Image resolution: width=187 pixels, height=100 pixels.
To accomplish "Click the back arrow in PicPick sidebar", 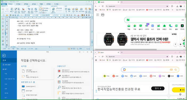I will (4, 55).
